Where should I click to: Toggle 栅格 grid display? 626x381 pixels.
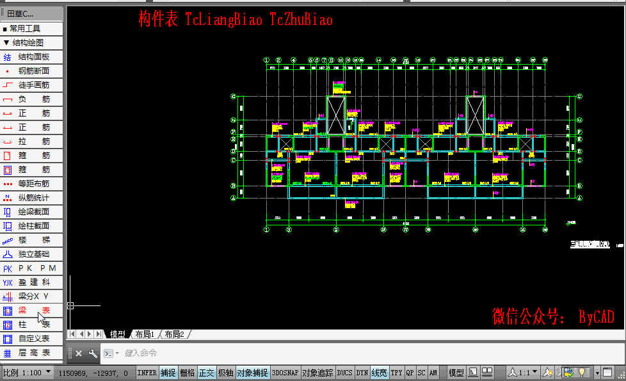(x=188, y=373)
